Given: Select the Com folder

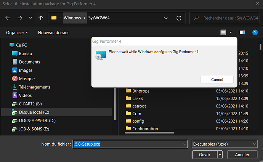Looking at the screenshot, I should 137,114.
